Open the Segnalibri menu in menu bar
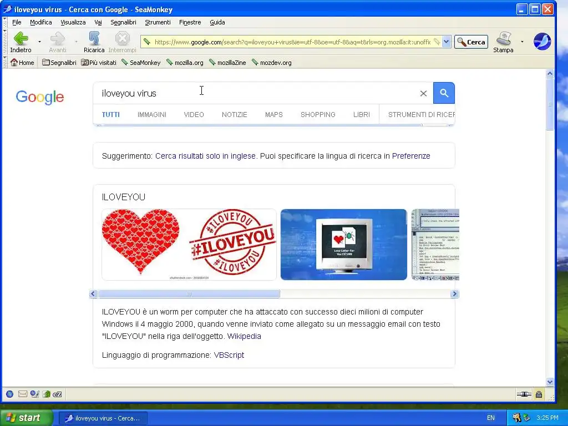568x426 pixels. pos(124,22)
